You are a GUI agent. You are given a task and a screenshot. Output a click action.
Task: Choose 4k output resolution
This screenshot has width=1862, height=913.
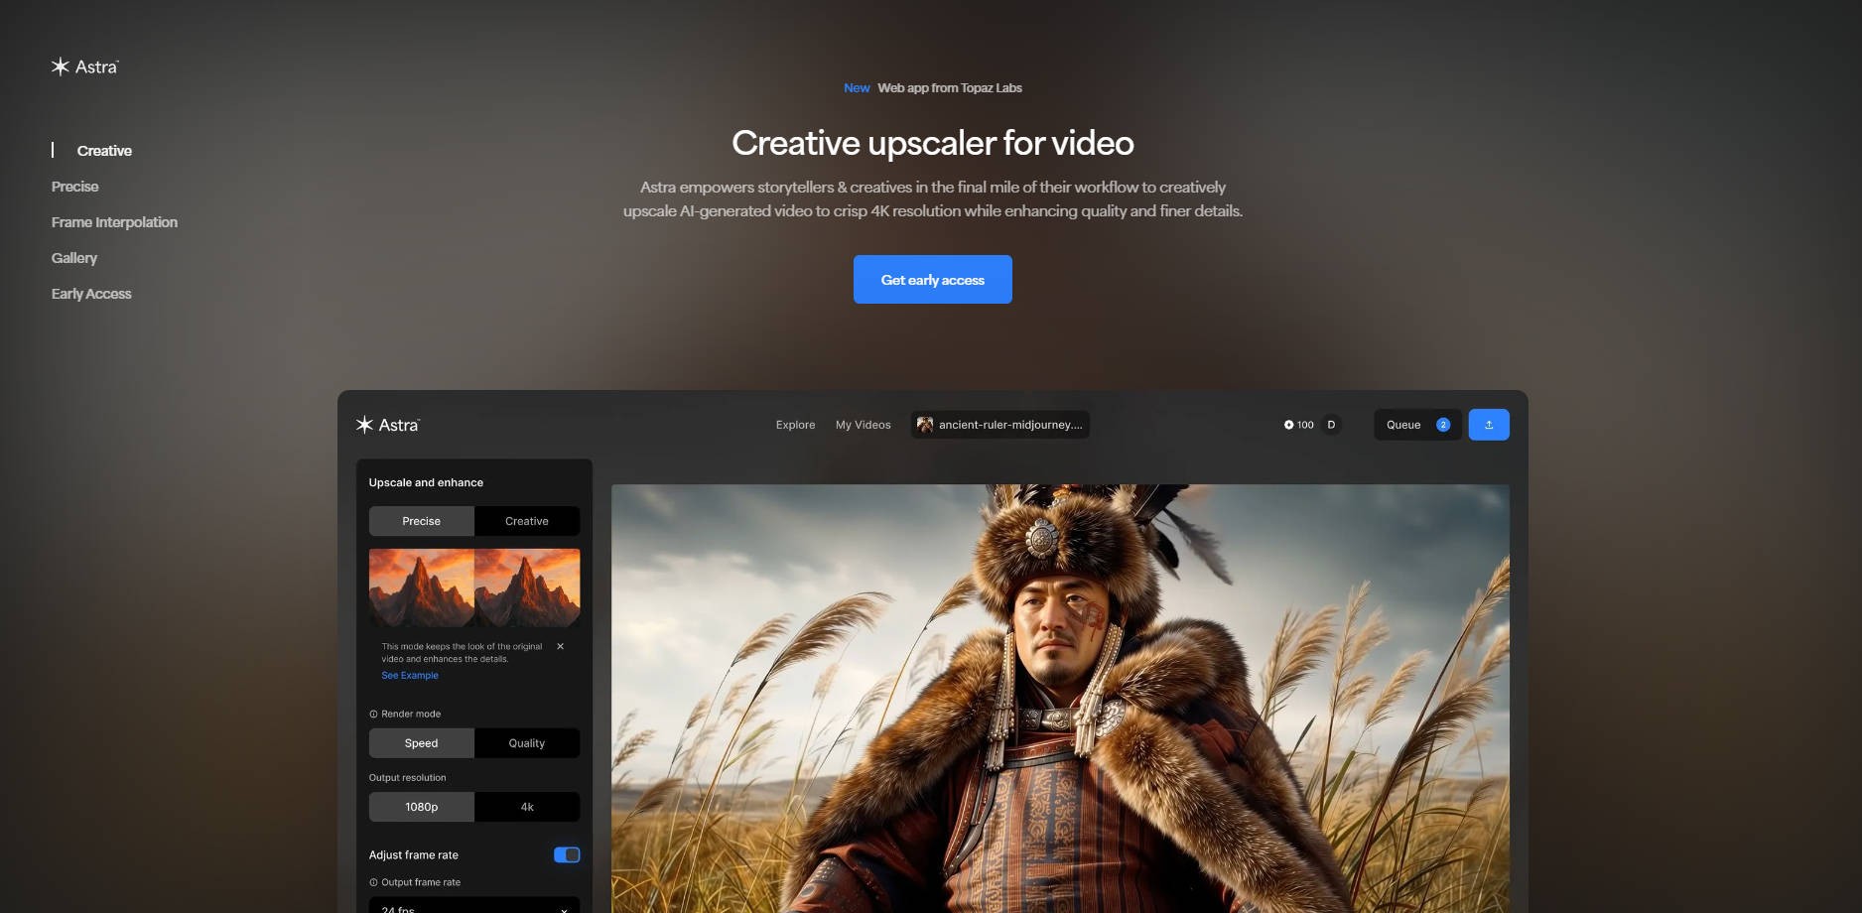point(526,807)
